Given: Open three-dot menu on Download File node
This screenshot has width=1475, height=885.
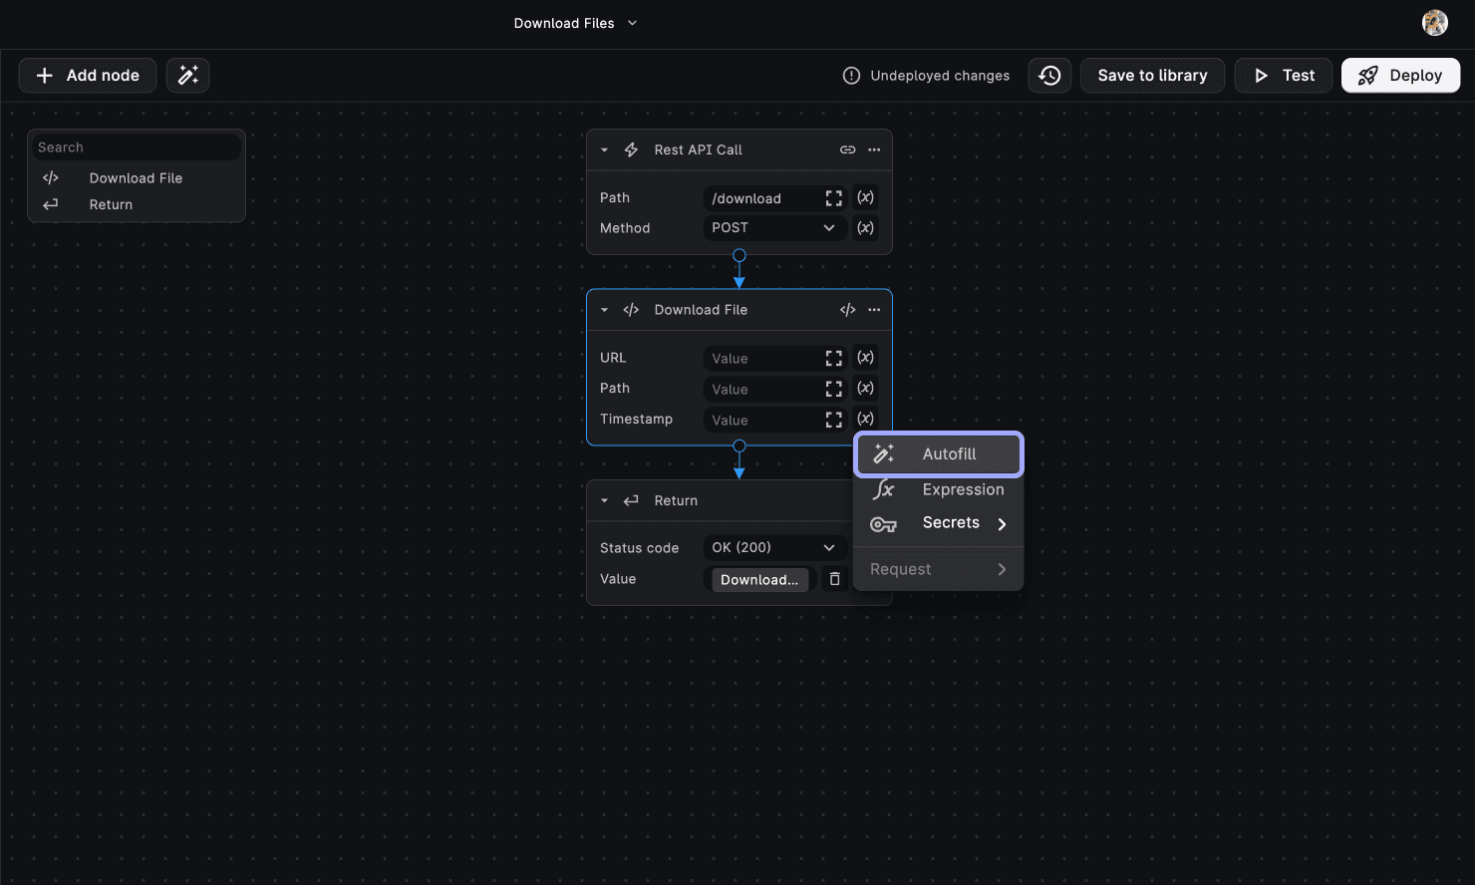Looking at the screenshot, I should coord(874,310).
